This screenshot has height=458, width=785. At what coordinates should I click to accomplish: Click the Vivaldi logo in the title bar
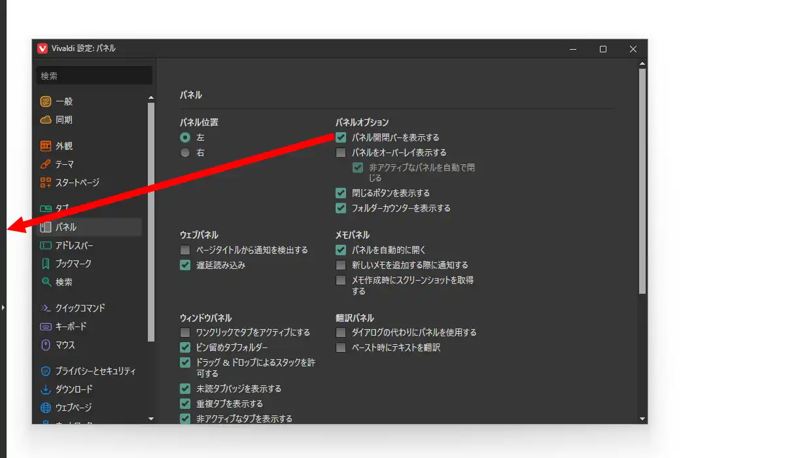43,48
